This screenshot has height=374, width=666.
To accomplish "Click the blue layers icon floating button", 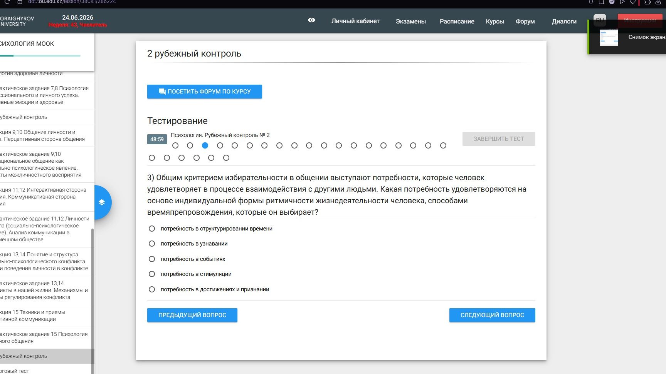I will [102, 202].
